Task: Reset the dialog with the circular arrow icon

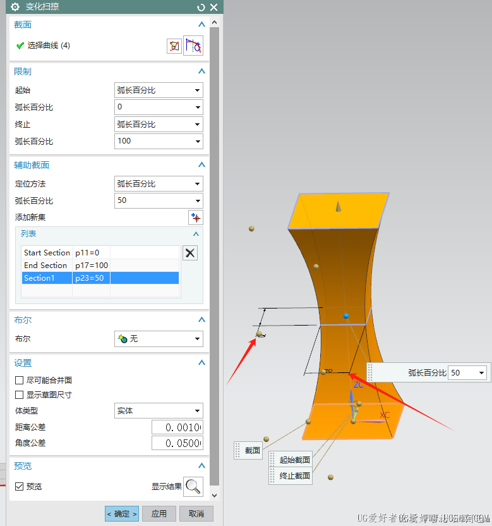Action: pos(201,8)
